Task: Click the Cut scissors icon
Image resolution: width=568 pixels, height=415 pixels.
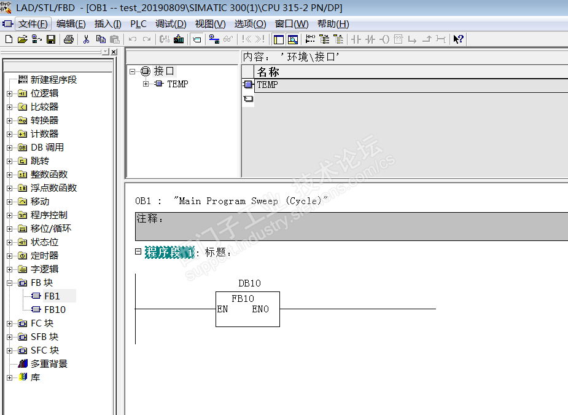Action: [x=86, y=39]
